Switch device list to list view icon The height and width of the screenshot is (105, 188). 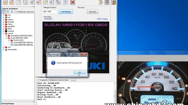pos(8,12)
